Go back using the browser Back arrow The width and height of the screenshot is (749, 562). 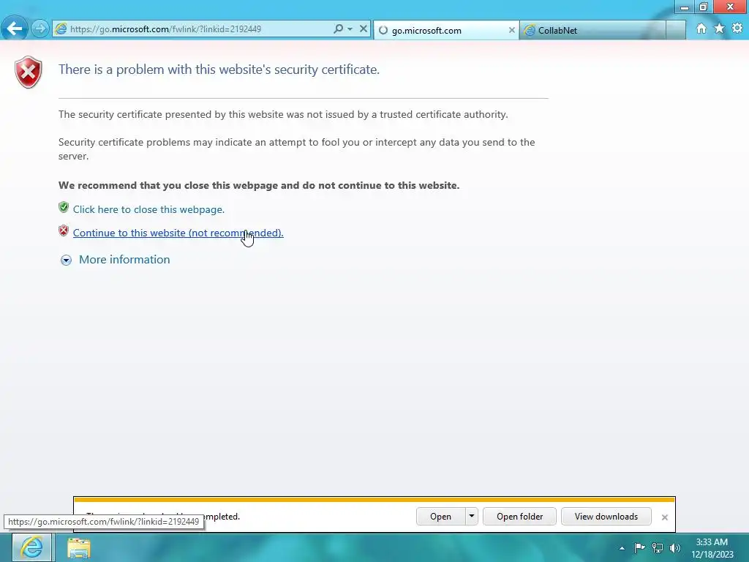point(15,29)
